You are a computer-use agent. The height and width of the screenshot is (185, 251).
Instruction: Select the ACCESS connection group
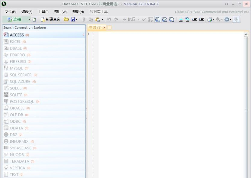(x=44, y=35)
